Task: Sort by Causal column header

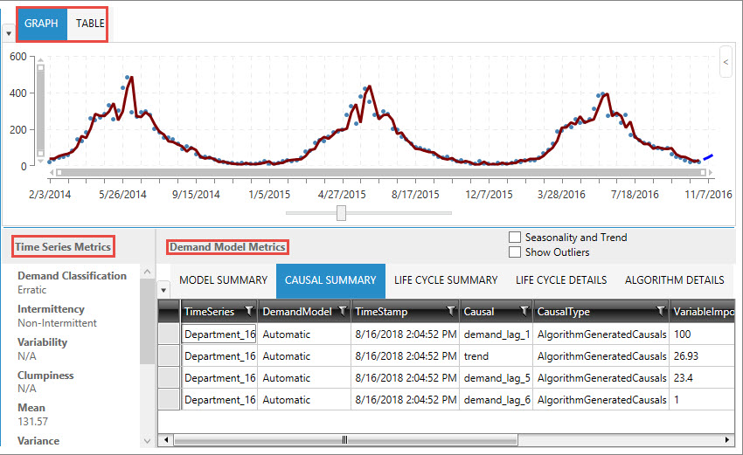Action: coord(479,312)
